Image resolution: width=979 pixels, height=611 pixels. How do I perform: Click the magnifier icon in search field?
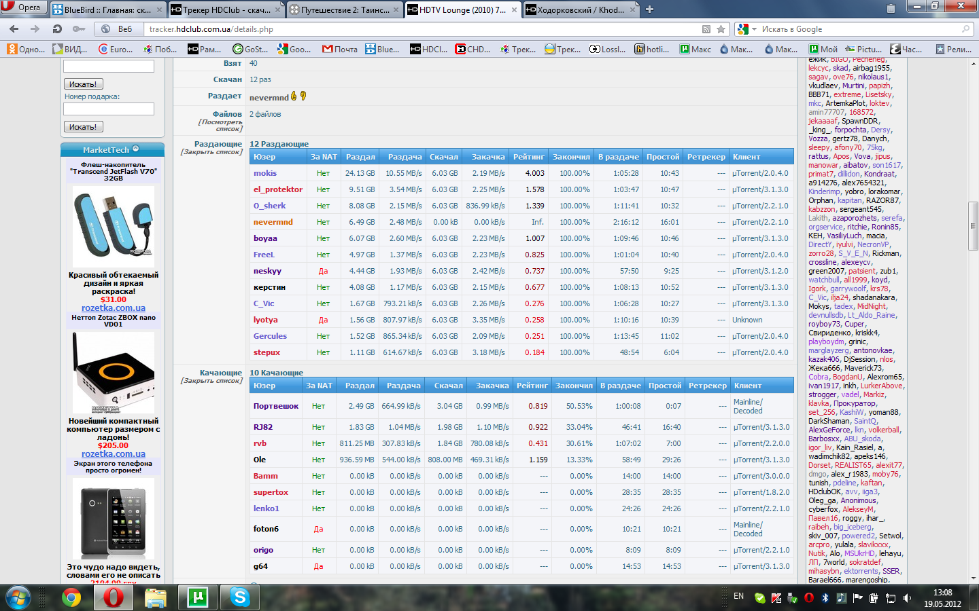965,29
